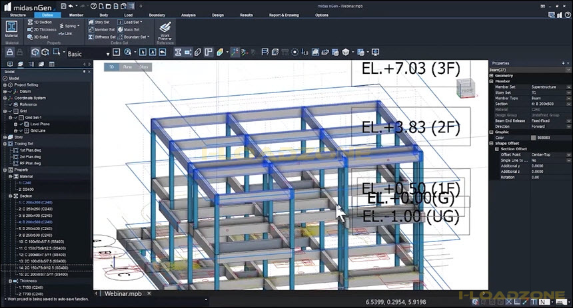Expand the Geometry properties group

[492, 76]
